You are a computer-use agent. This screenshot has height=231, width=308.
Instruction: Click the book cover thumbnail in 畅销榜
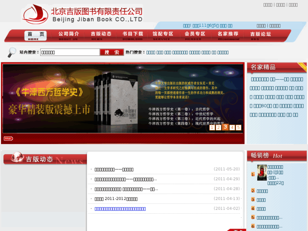(262, 173)
